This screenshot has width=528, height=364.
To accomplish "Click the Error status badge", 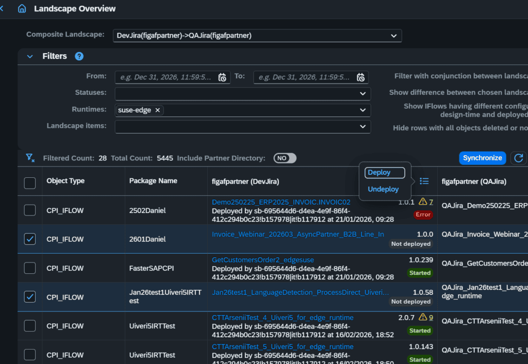I will pos(423,214).
